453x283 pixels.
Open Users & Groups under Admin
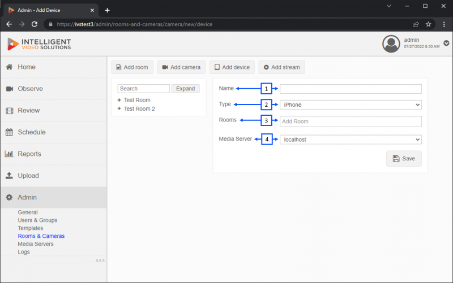(x=37, y=220)
